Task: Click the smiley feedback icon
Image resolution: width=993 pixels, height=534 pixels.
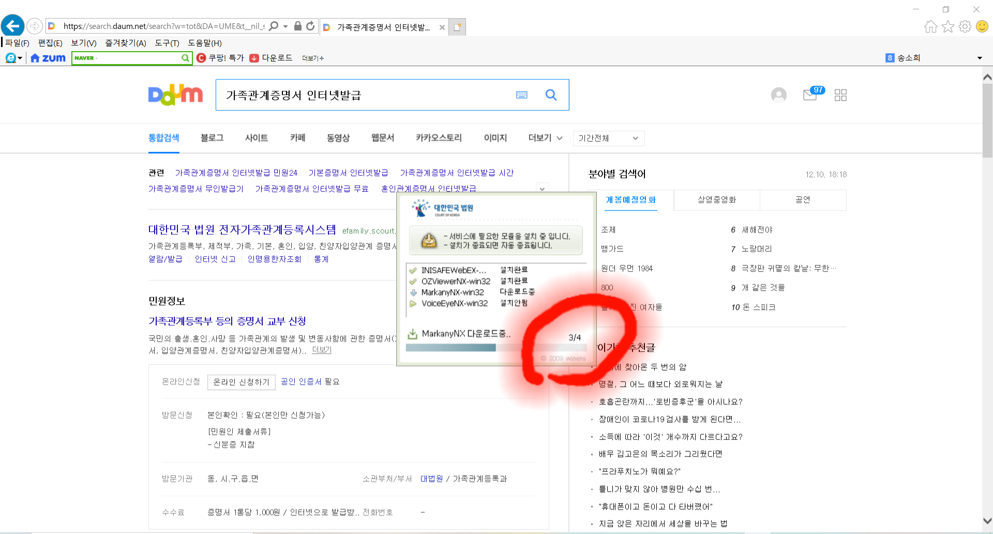Action: point(982,26)
